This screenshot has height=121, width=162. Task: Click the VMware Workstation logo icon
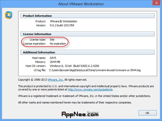tap(9, 15)
